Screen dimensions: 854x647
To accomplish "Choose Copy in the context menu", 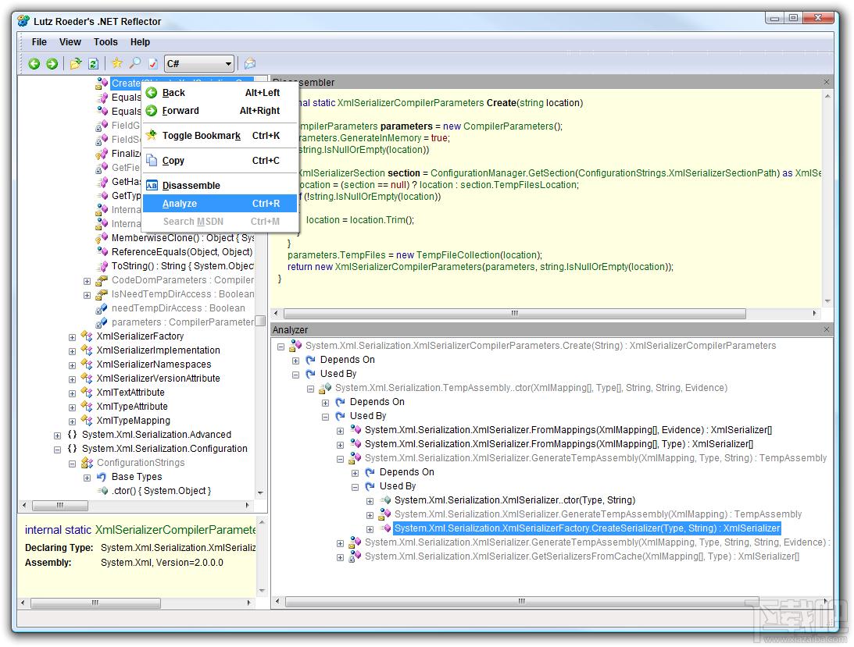I will point(220,161).
